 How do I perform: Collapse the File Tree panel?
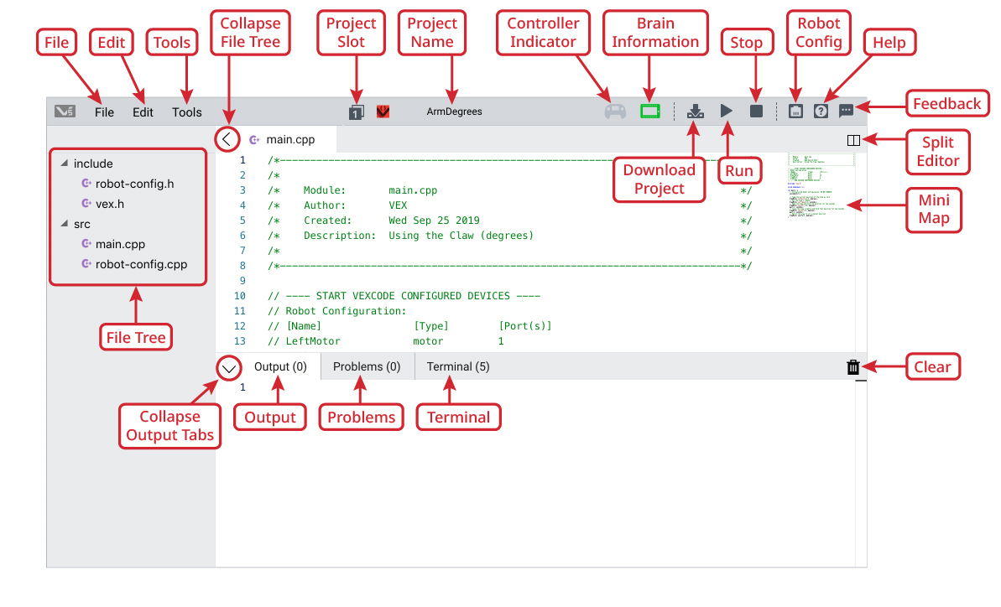pos(227,138)
